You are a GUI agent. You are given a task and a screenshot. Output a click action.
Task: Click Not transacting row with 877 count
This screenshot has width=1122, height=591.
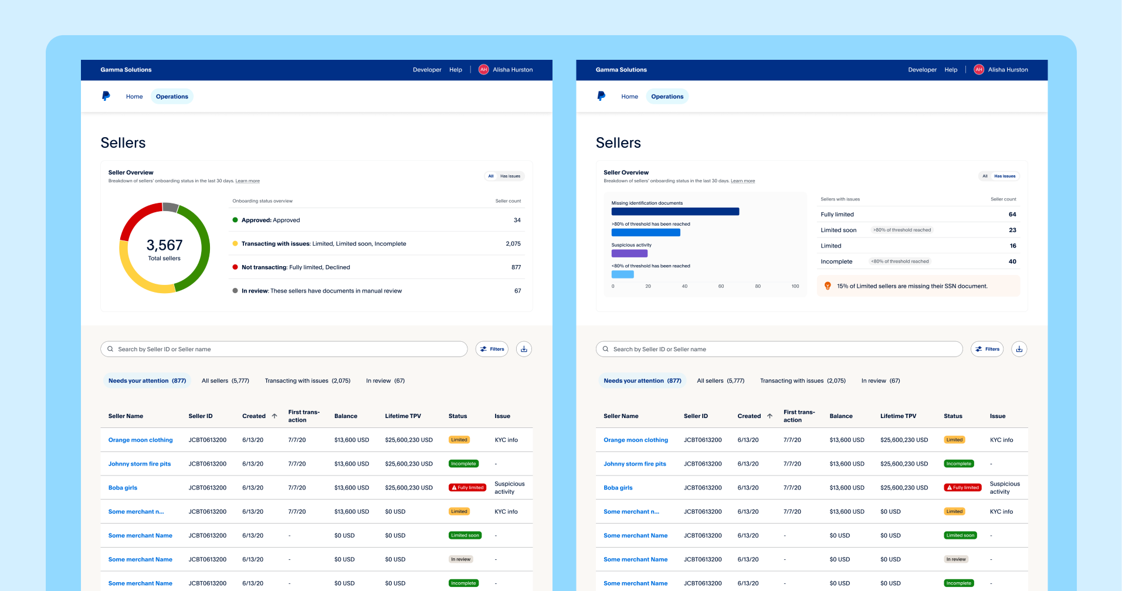(x=377, y=267)
